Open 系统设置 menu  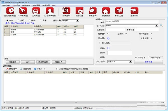[x=36, y=6]
